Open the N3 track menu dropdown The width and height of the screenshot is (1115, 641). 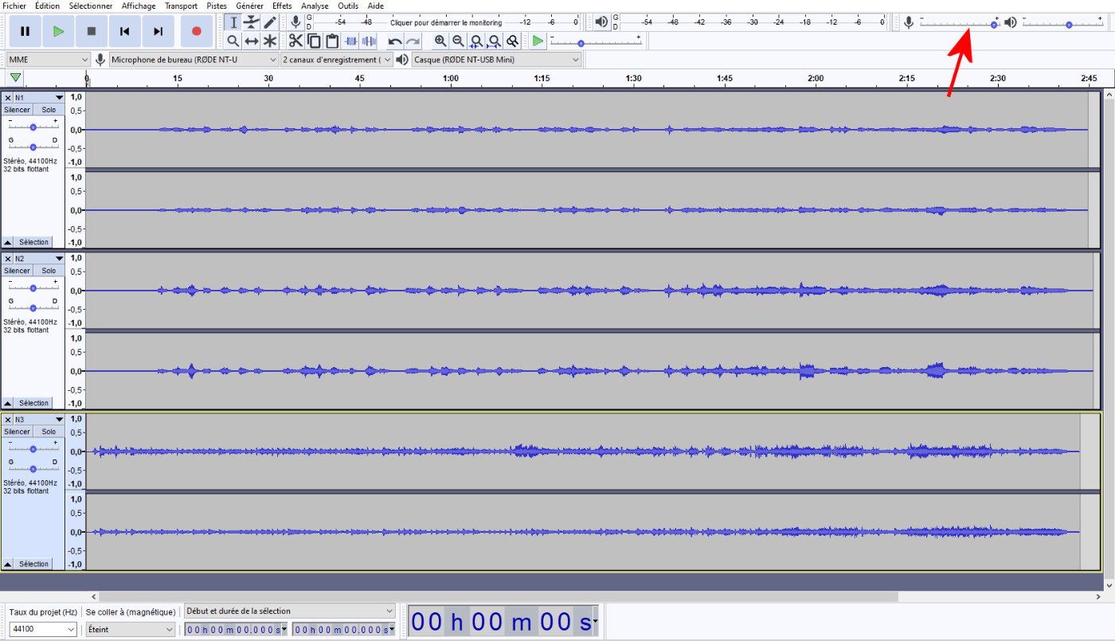pos(39,420)
